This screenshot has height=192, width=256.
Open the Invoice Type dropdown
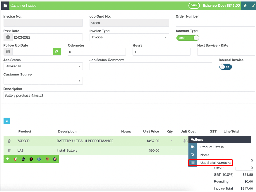tap(129, 37)
